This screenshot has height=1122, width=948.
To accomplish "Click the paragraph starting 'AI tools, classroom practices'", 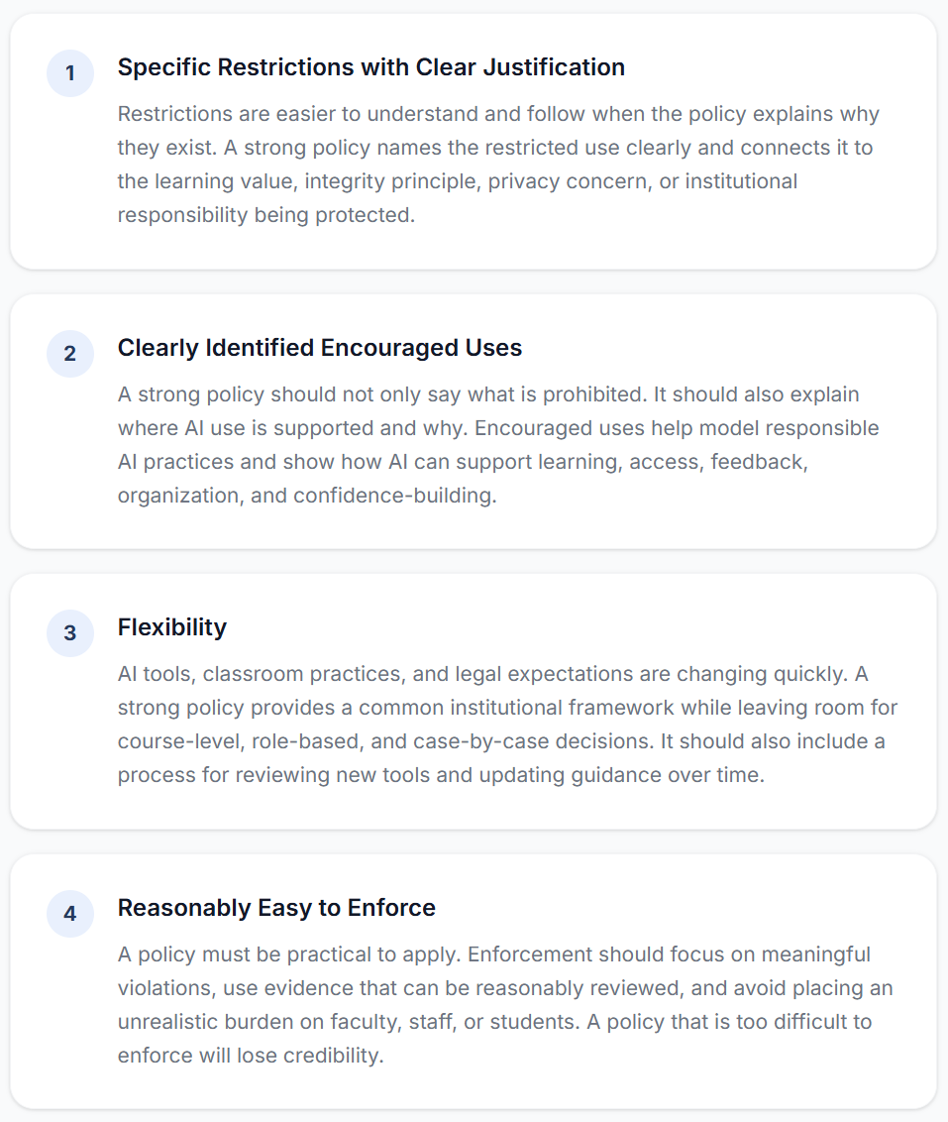I will (507, 725).
